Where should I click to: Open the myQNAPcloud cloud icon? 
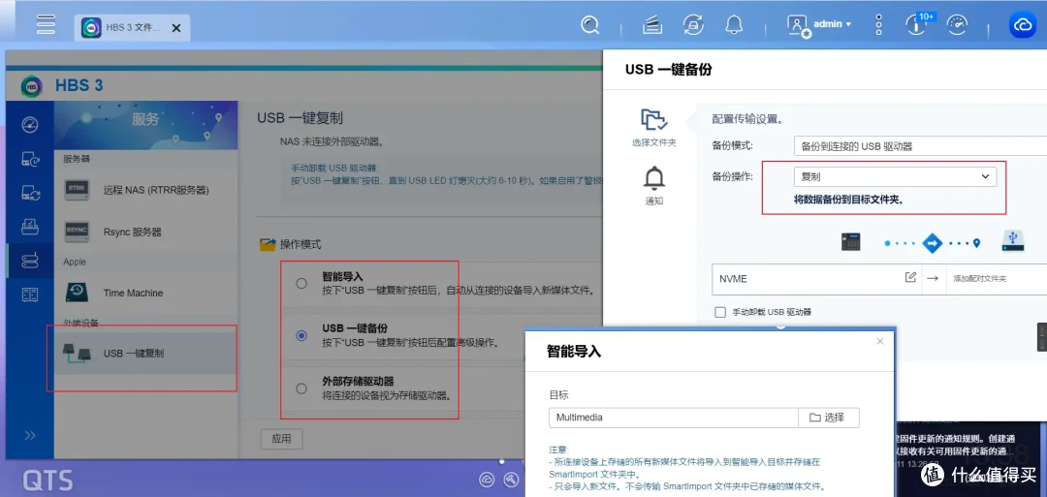tap(1023, 24)
